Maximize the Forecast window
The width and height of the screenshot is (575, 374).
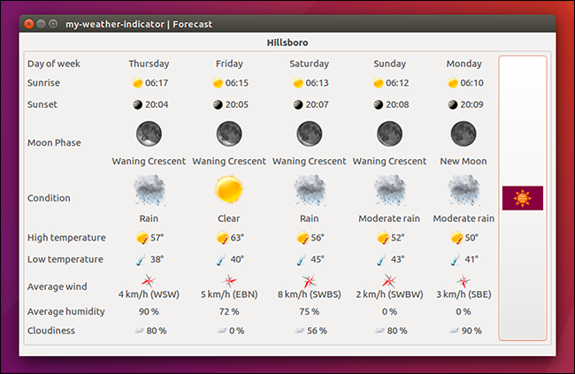tap(53, 24)
